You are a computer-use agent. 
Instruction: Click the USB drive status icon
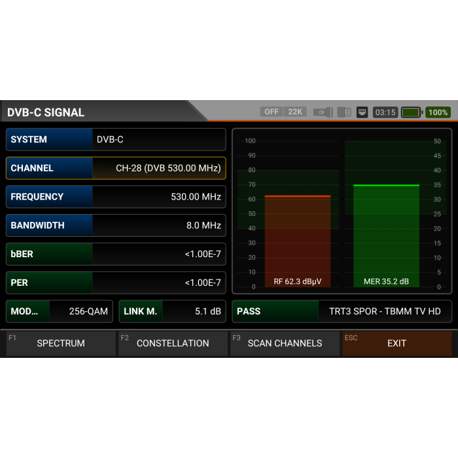point(344,112)
